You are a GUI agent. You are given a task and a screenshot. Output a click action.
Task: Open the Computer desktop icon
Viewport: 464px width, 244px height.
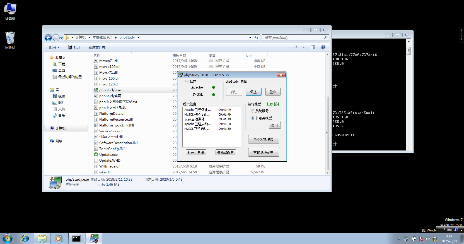10,12
